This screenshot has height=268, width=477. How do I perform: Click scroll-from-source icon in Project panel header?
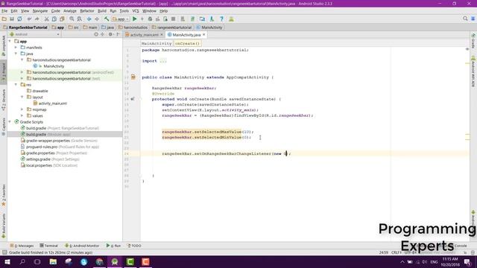[96, 34]
